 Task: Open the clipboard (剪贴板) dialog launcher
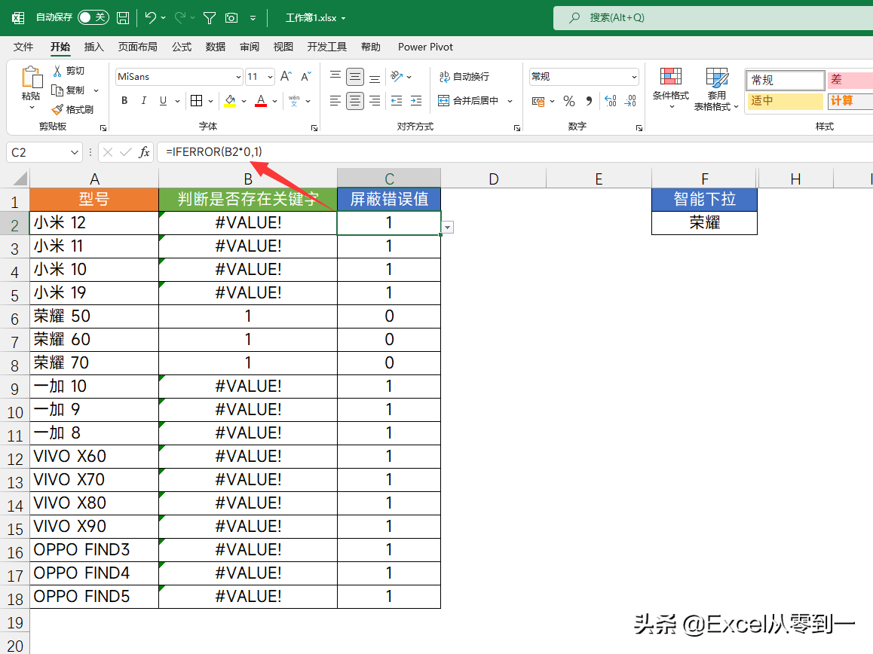coord(103,128)
